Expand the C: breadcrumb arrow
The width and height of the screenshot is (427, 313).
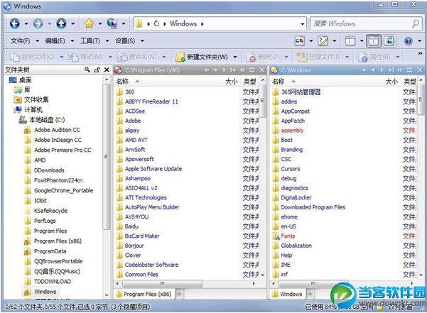click(165, 24)
